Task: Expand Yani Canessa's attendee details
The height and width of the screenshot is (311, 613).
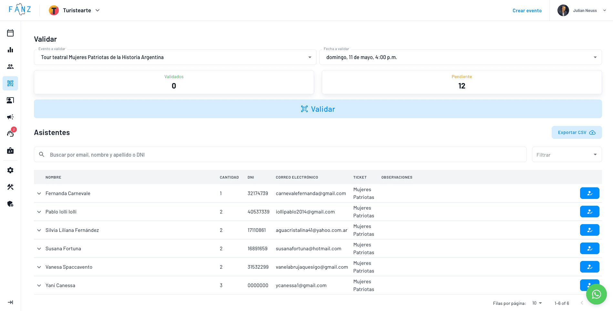Action: (x=39, y=285)
